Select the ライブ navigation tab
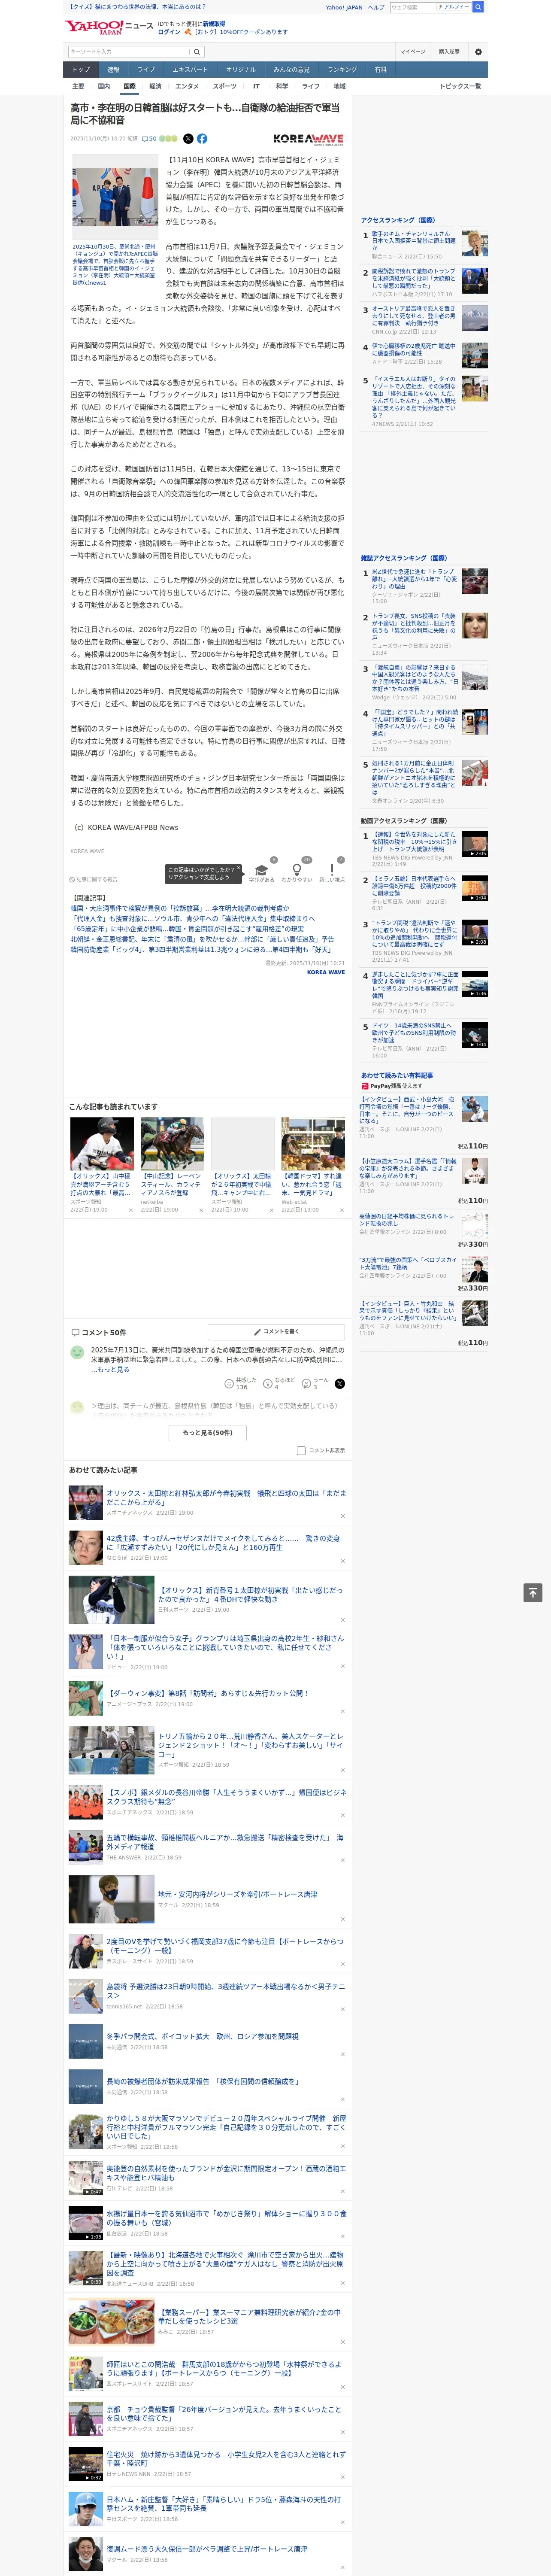Image resolution: width=551 pixels, height=2576 pixels. pos(146,69)
